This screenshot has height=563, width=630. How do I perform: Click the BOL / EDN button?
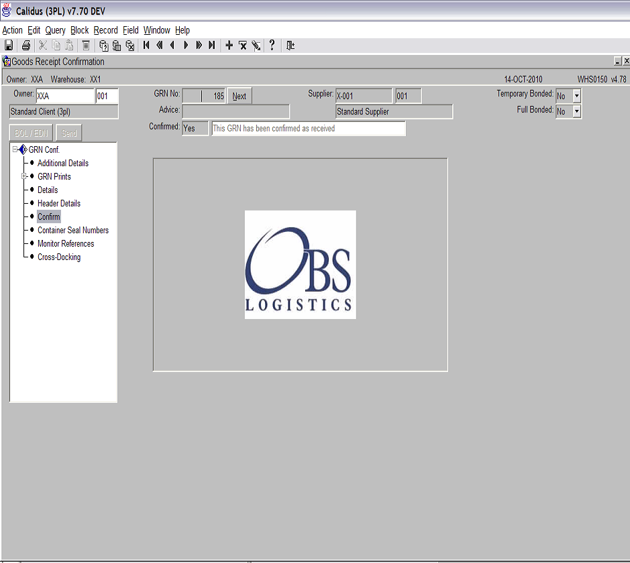click(x=31, y=133)
